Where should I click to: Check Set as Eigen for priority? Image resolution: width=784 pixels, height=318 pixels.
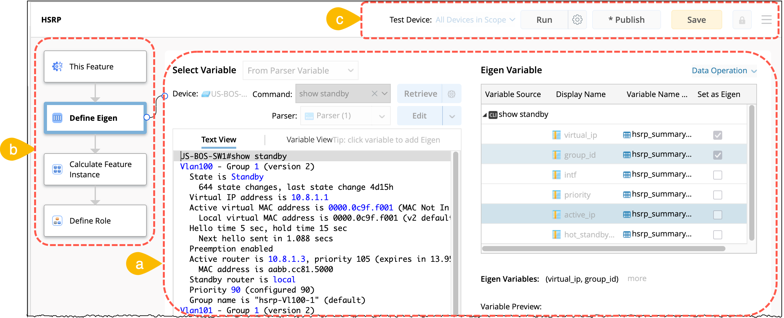[717, 195]
